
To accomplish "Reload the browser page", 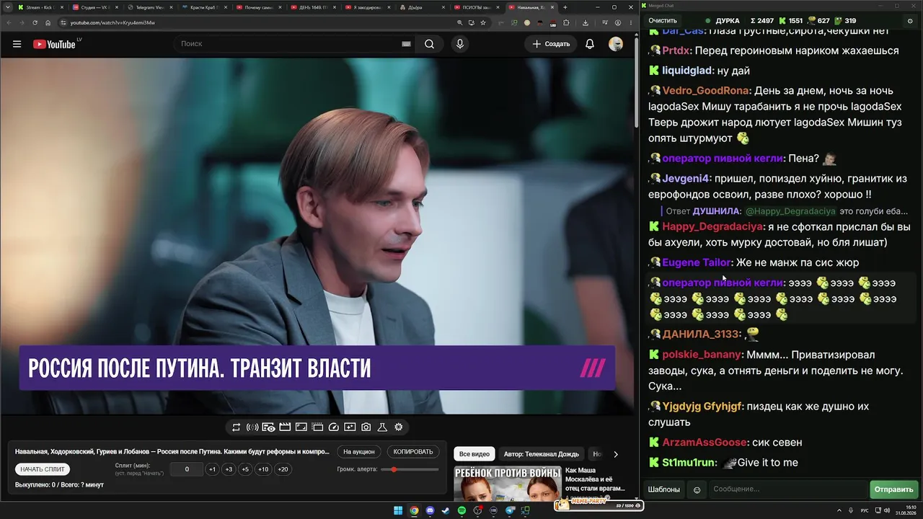I will pos(35,22).
